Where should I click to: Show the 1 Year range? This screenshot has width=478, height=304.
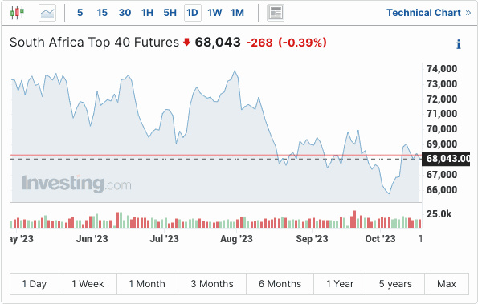340,284
